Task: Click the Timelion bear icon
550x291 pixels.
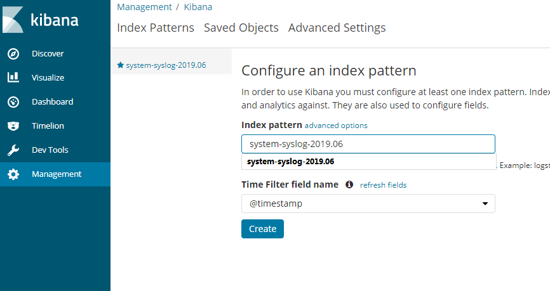Action: point(13,126)
